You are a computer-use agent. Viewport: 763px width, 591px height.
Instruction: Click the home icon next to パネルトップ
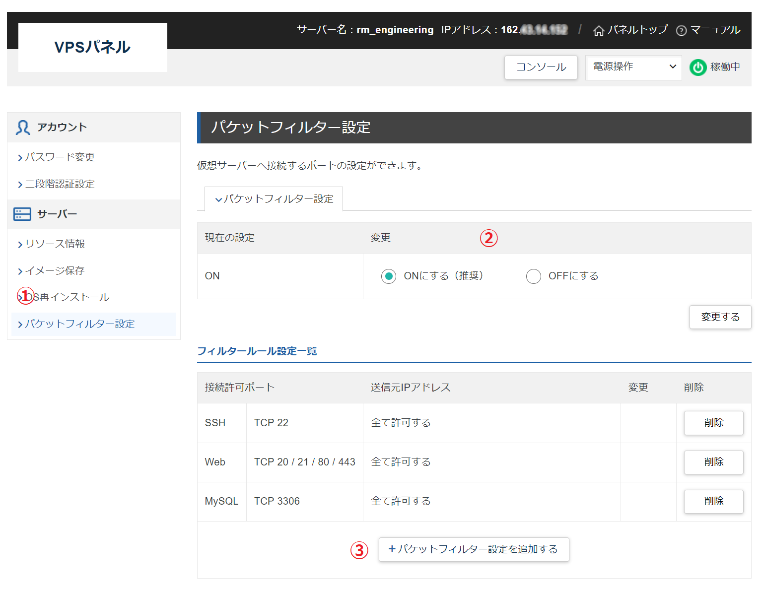tap(598, 30)
